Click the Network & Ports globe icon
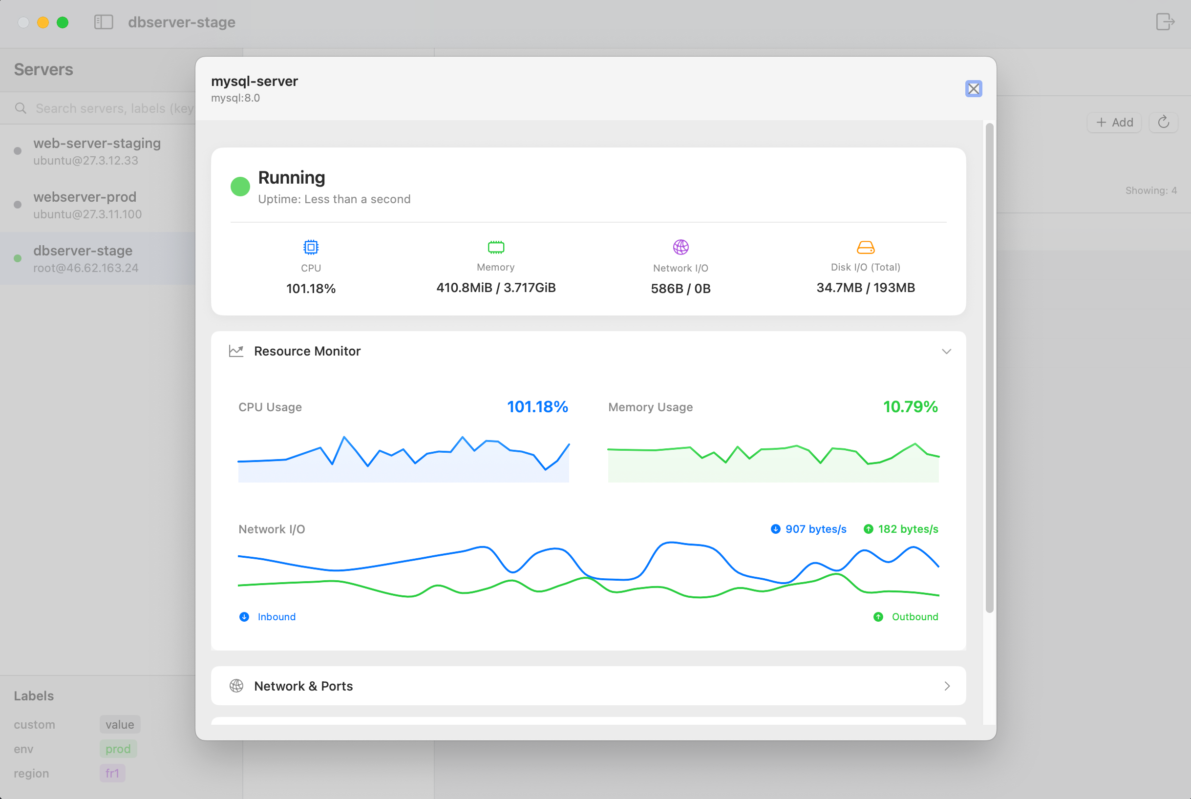Viewport: 1191px width, 799px height. tap(236, 686)
